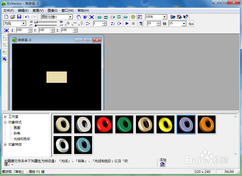Choose the yellow torus style thumbnail
Viewport: 242px width, 176px height.
click(x=166, y=124)
